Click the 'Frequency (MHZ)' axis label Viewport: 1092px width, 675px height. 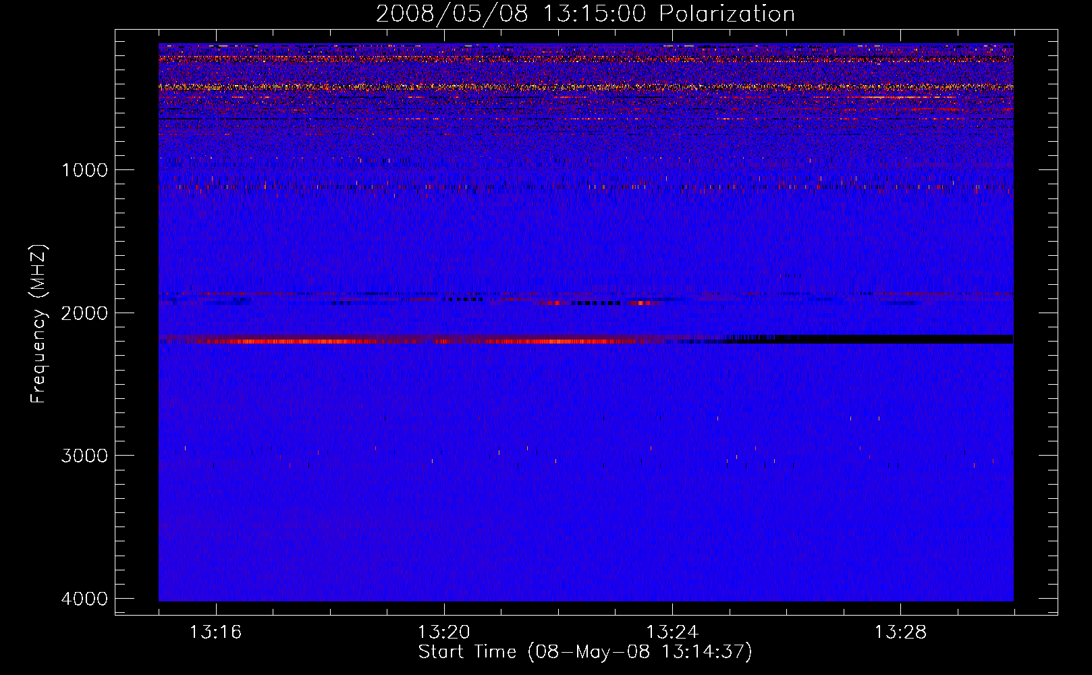[x=38, y=324]
